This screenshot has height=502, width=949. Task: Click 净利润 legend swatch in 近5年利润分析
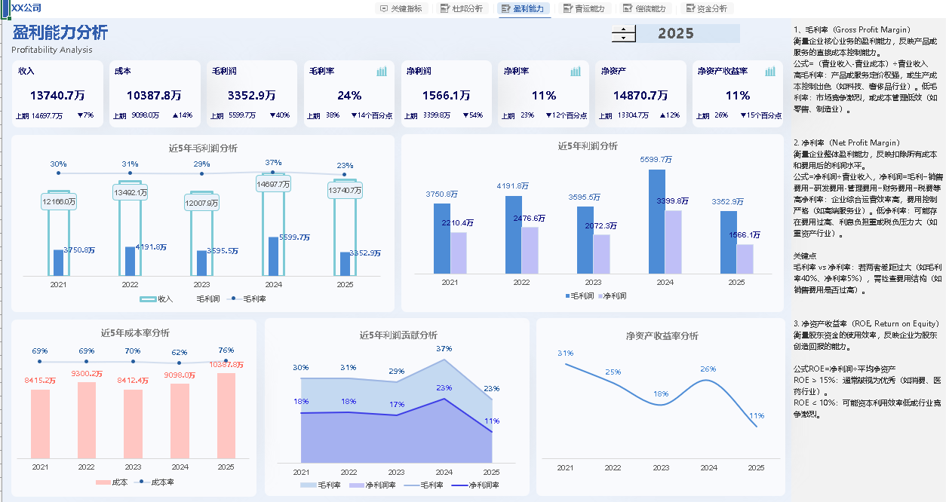point(602,296)
